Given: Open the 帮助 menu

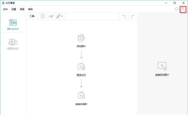Looking at the screenshot, I should coord(30,9).
